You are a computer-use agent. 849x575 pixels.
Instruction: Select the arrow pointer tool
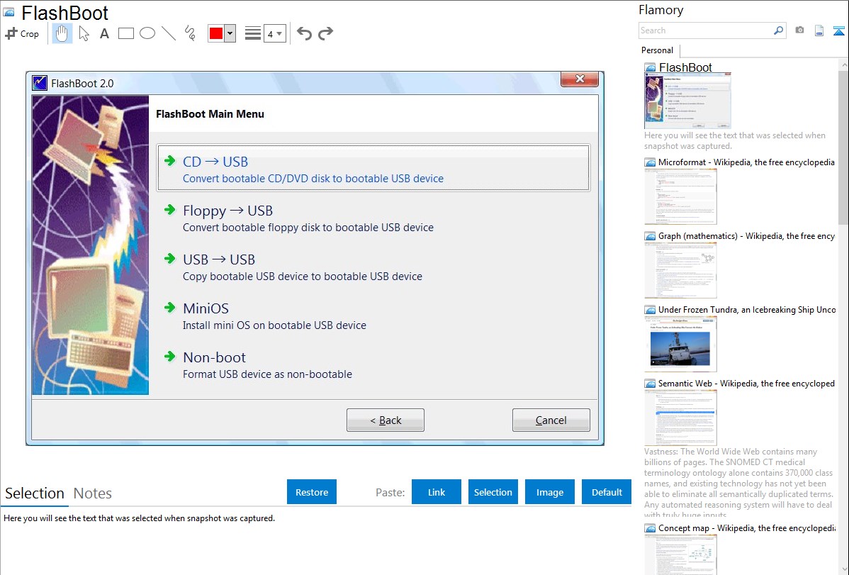[84, 33]
